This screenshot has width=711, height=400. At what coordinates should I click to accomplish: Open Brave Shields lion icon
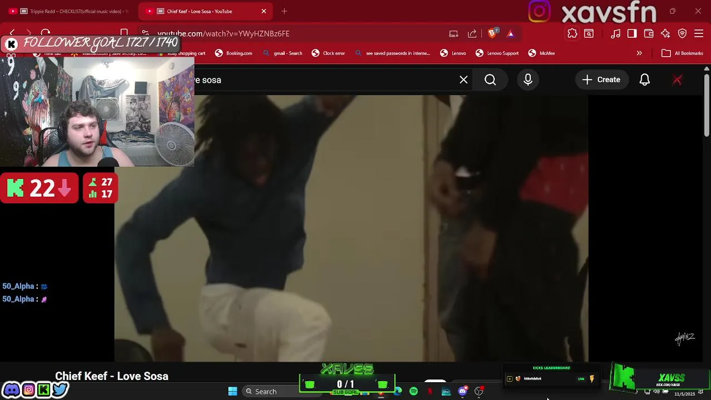pyautogui.click(x=492, y=33)
